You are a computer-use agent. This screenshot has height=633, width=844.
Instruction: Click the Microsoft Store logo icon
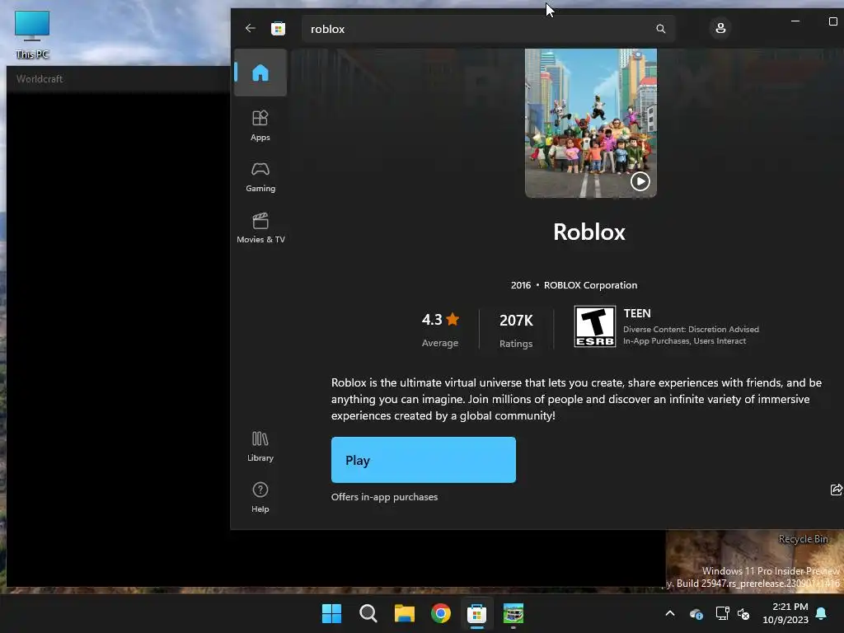pyautogui.click(x=279, y=29)
